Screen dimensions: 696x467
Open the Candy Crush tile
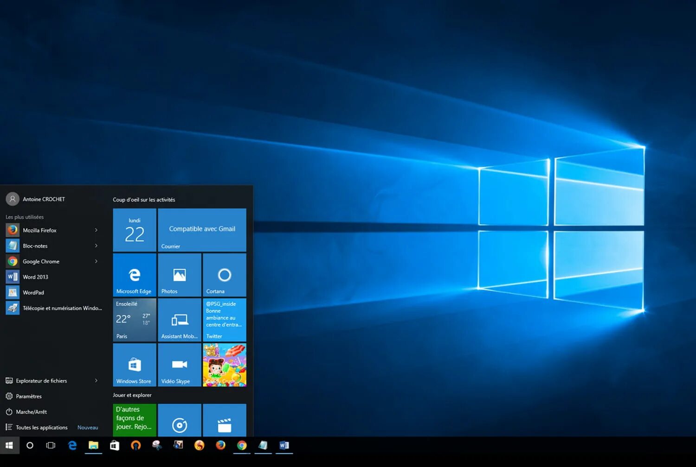point(225,365)
